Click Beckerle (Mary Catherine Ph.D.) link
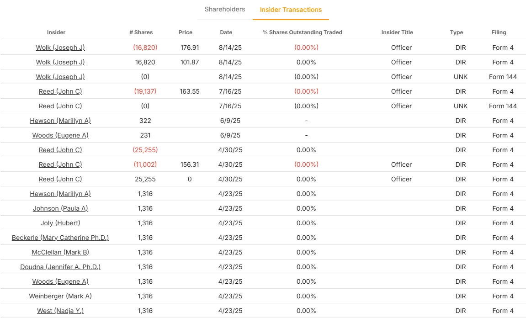526x318 pixels. [x=60, y=238]
